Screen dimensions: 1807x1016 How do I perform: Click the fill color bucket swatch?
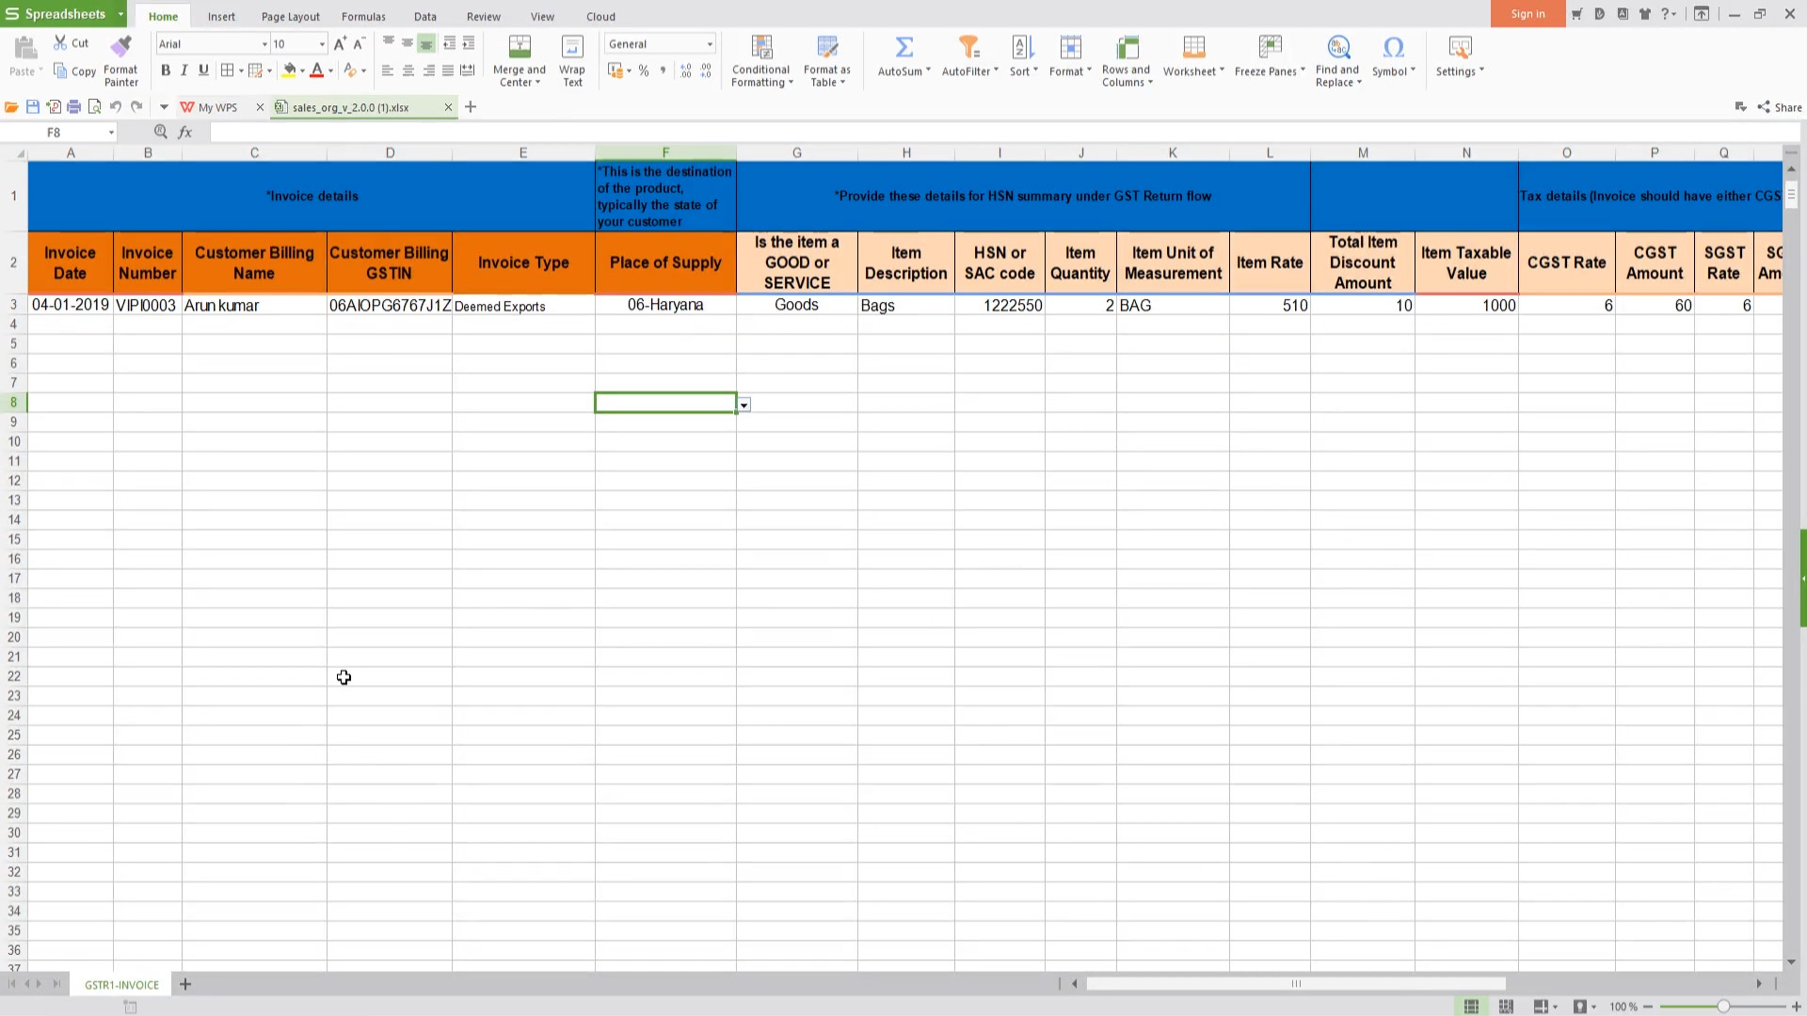point(289,71)
